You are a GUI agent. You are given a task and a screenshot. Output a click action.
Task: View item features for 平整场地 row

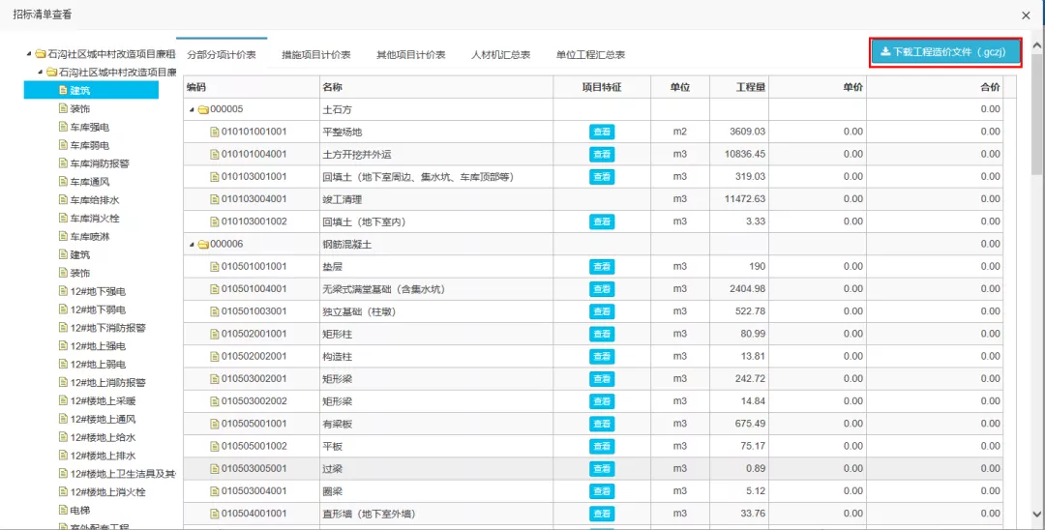[x=602, y=132]
